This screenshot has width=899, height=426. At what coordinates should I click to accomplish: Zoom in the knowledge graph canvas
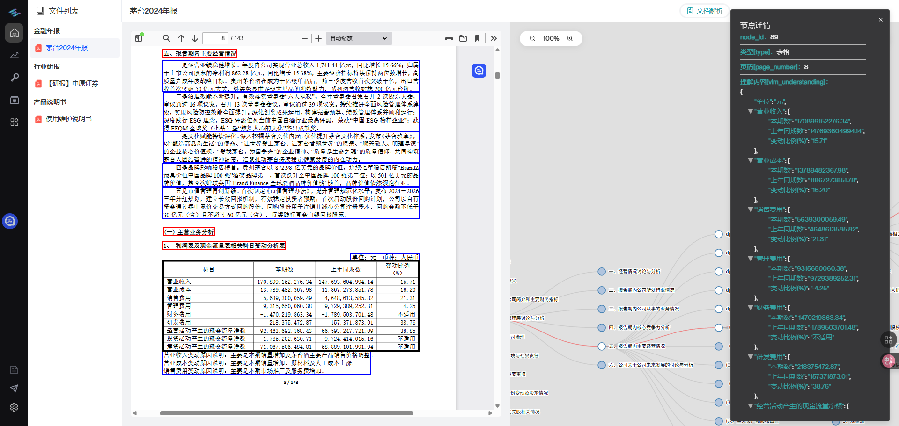(570, 38)
